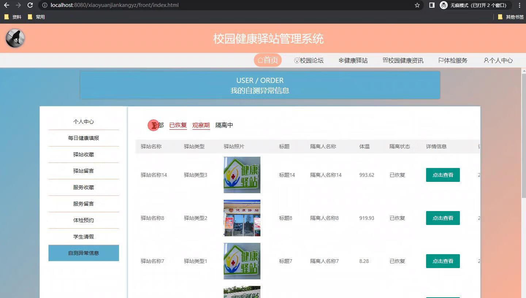Select 个人中心 in the sidebar
This screenshot has width=526, height=298.
click(x=84, y=122)
